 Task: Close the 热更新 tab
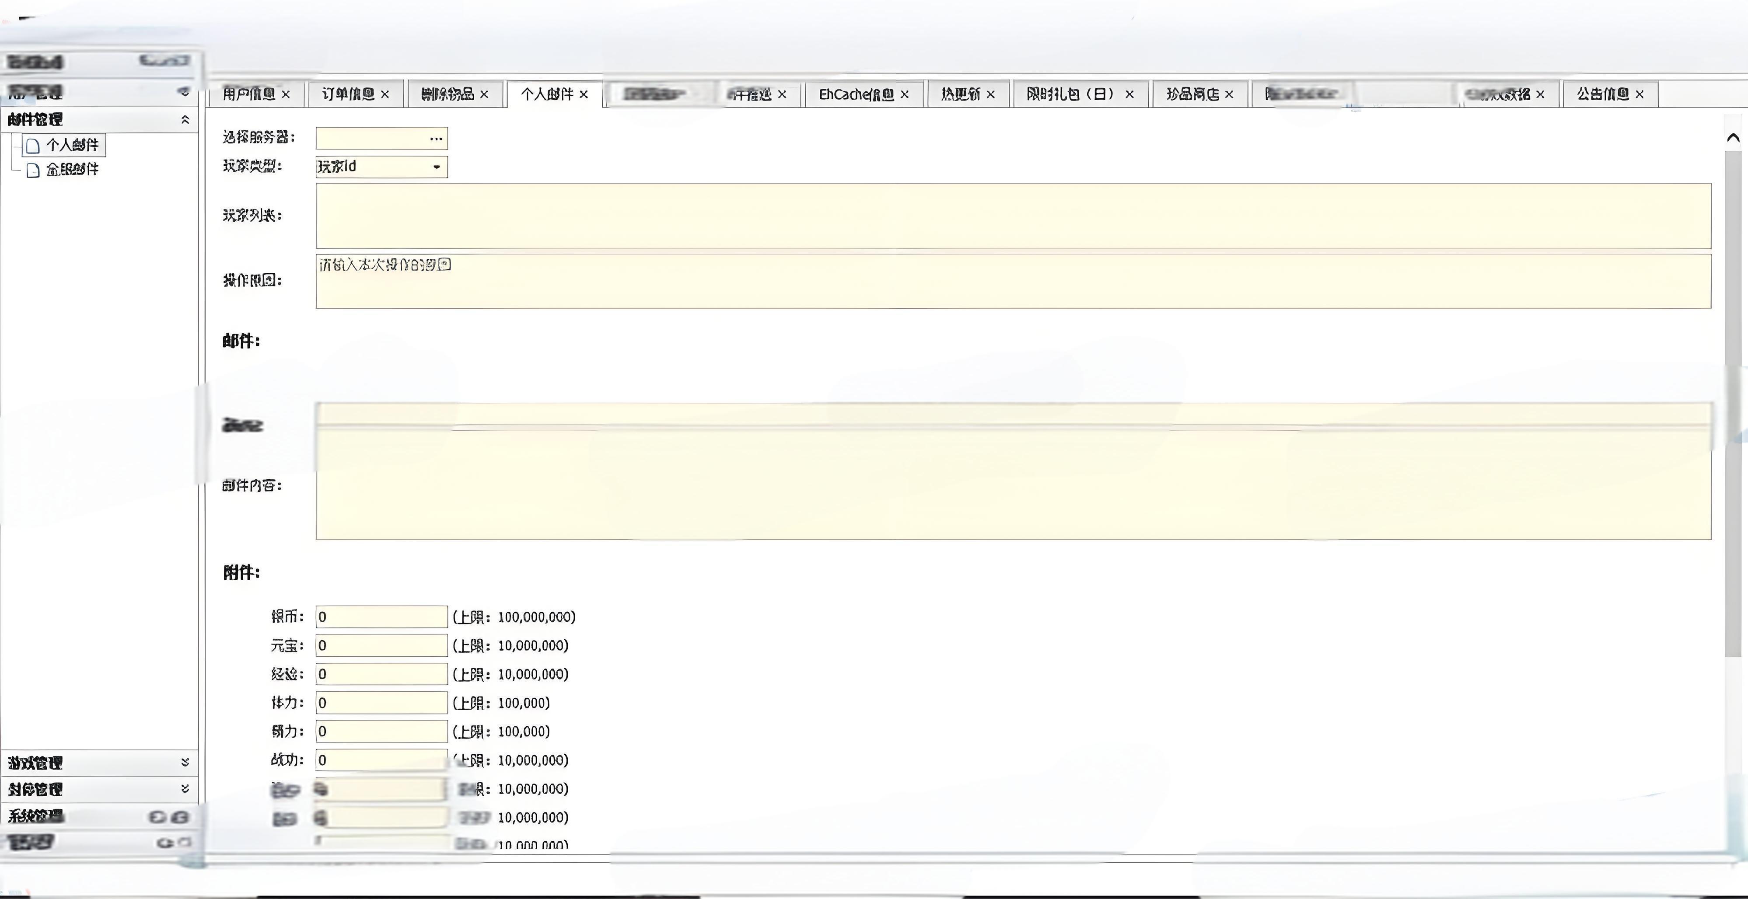pos(991,94)
